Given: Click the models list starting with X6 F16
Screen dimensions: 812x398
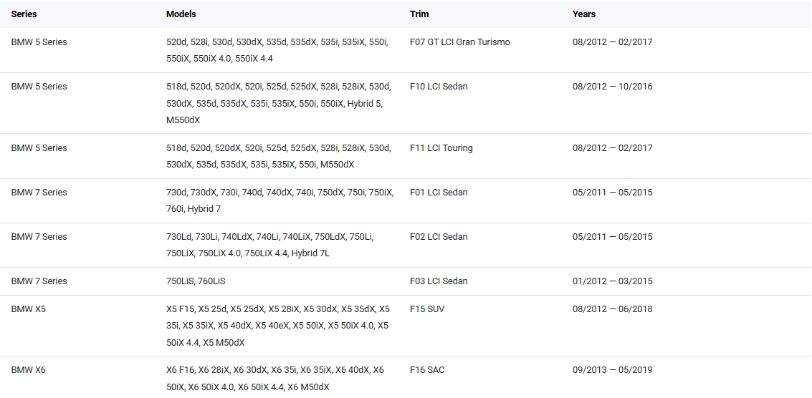Looking at the screenshot, I should tap(274, 378).
